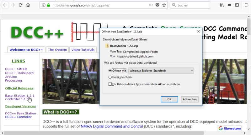
Task: Select the 'Öffnen mit' radio button
Action: coord(110,71)
